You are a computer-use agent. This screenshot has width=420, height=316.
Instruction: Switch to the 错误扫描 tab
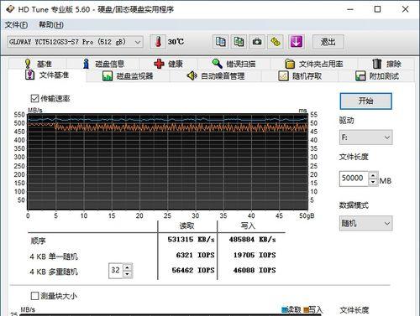[x=234, y=64]
